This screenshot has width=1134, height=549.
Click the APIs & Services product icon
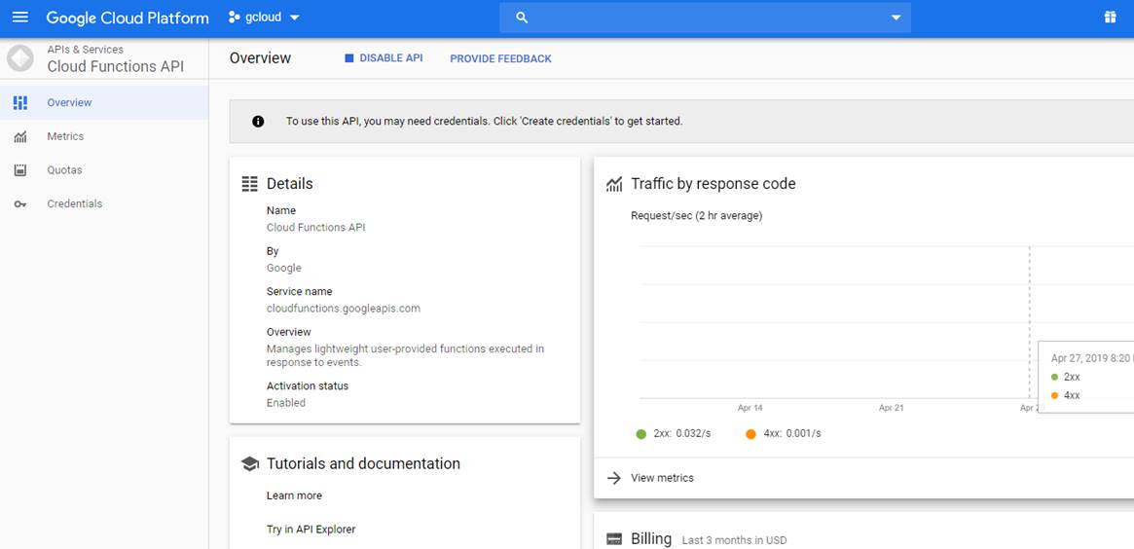point(20,58)
